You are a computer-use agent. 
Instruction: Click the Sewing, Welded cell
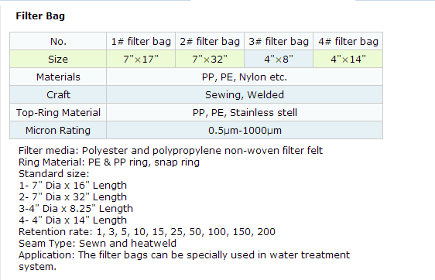tap(245, 94)
